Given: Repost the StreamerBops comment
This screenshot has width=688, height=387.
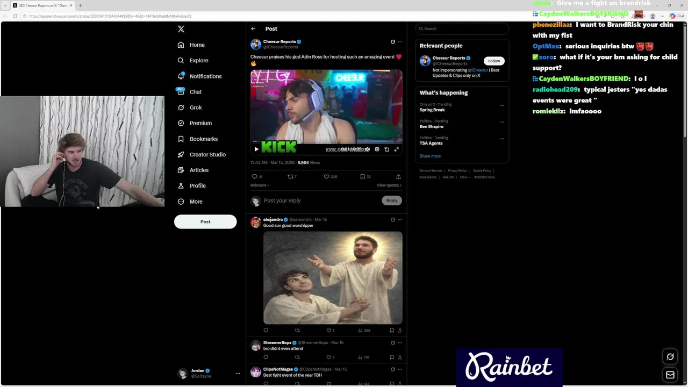Looking at the screenshot, I should pos(297,357).
